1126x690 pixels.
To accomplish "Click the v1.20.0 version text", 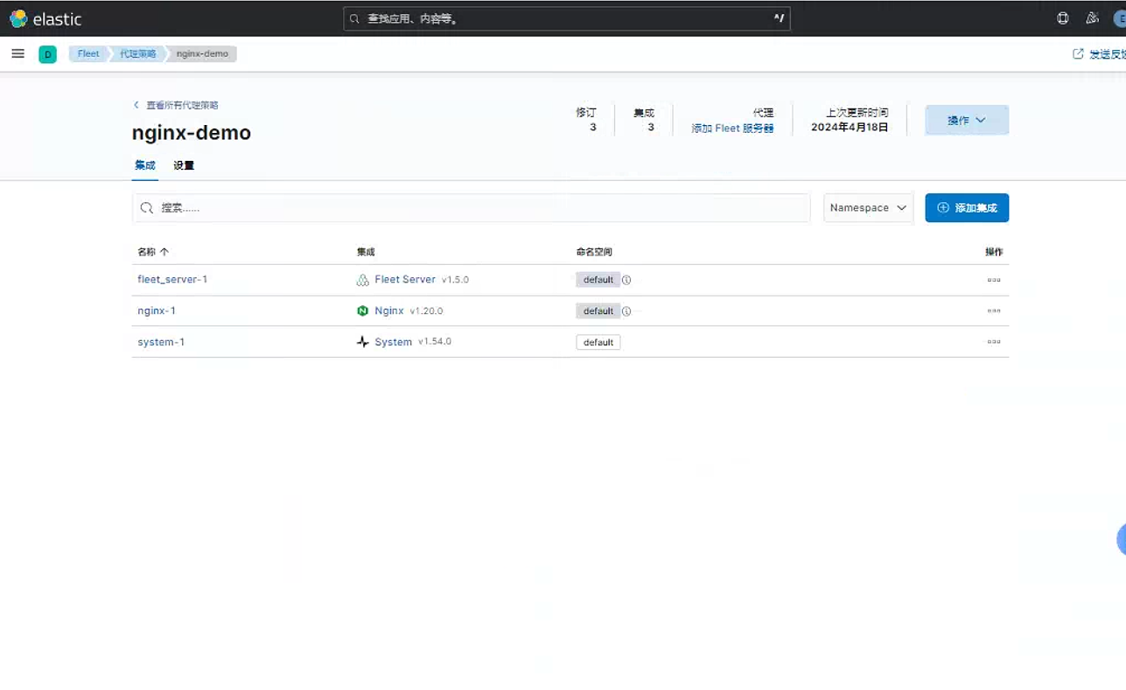I will pyautogui.click(x=426, y=311).
